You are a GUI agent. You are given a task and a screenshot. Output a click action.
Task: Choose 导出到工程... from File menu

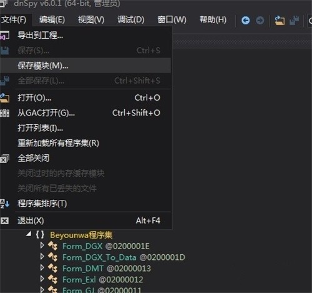pyautogui.click(x=85, y=35)
